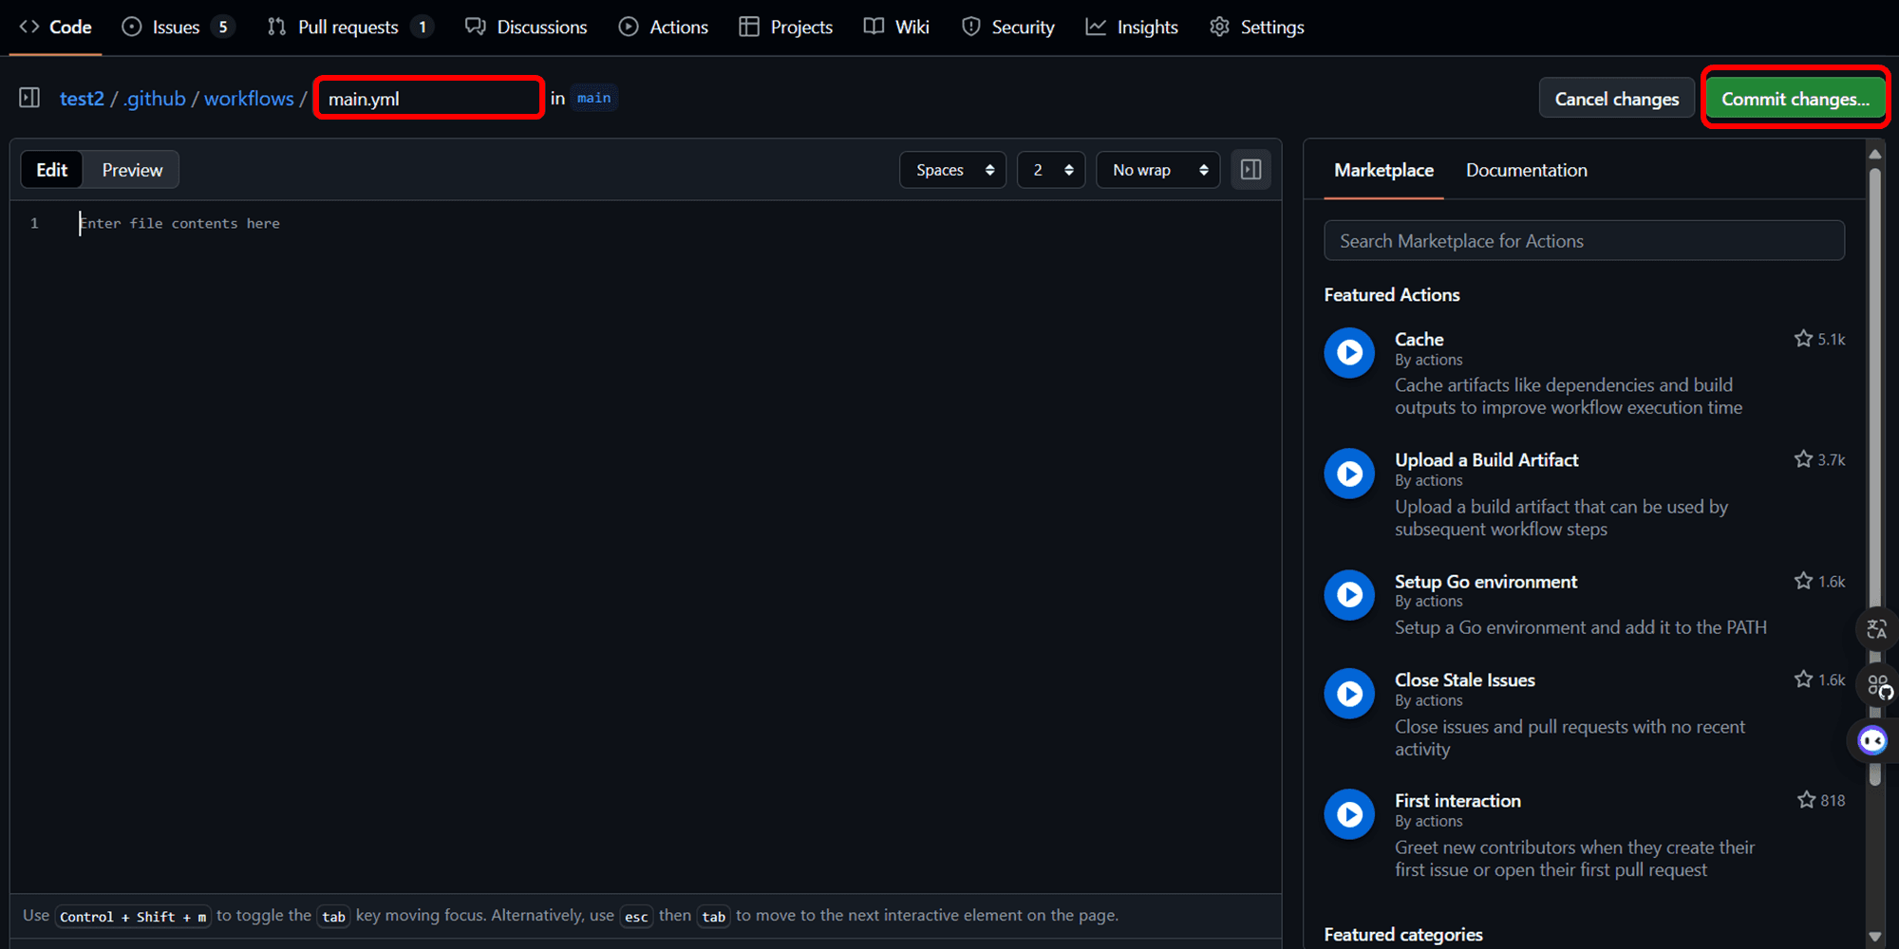Select the Edit mode toggle
The image size is (1899, 949).
52,170
